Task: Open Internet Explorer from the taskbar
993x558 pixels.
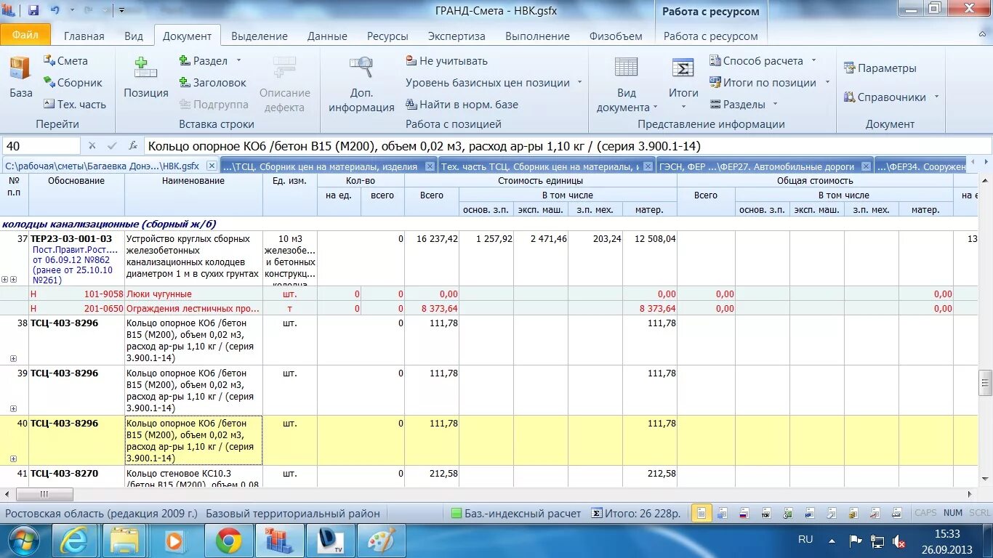Action: (x=73, y=541)
